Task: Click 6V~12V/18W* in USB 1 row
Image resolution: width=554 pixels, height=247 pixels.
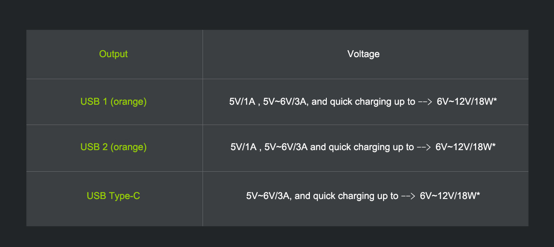Action: [467, 102]
